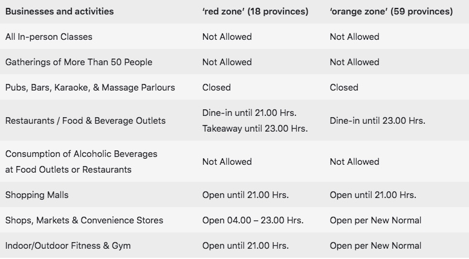Click the 'red zone' (18 provinces) header
The image size is (469, 259).
(255, 11)
